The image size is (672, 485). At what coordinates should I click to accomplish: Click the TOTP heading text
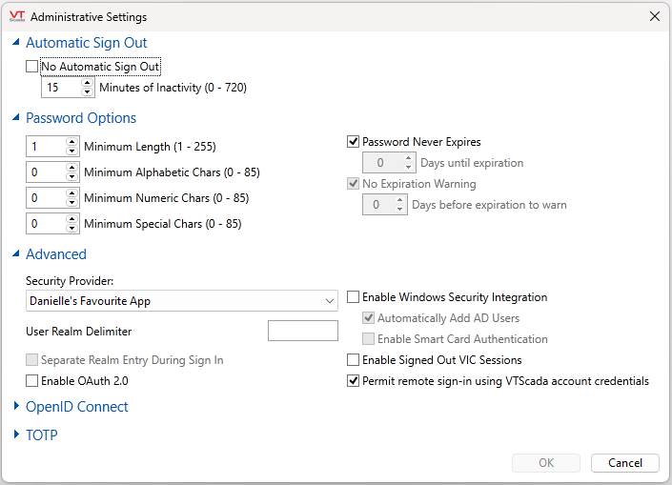point(42,434)
